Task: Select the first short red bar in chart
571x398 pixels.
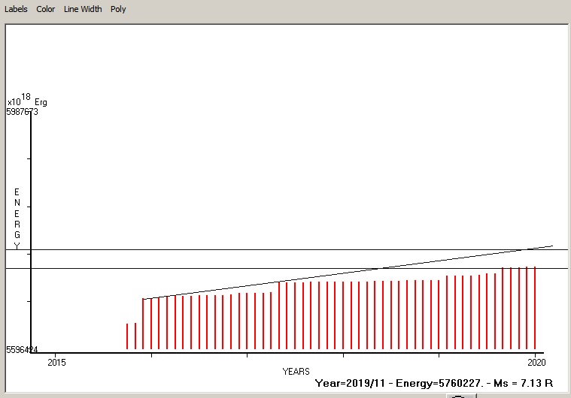Action: (127, 336)
